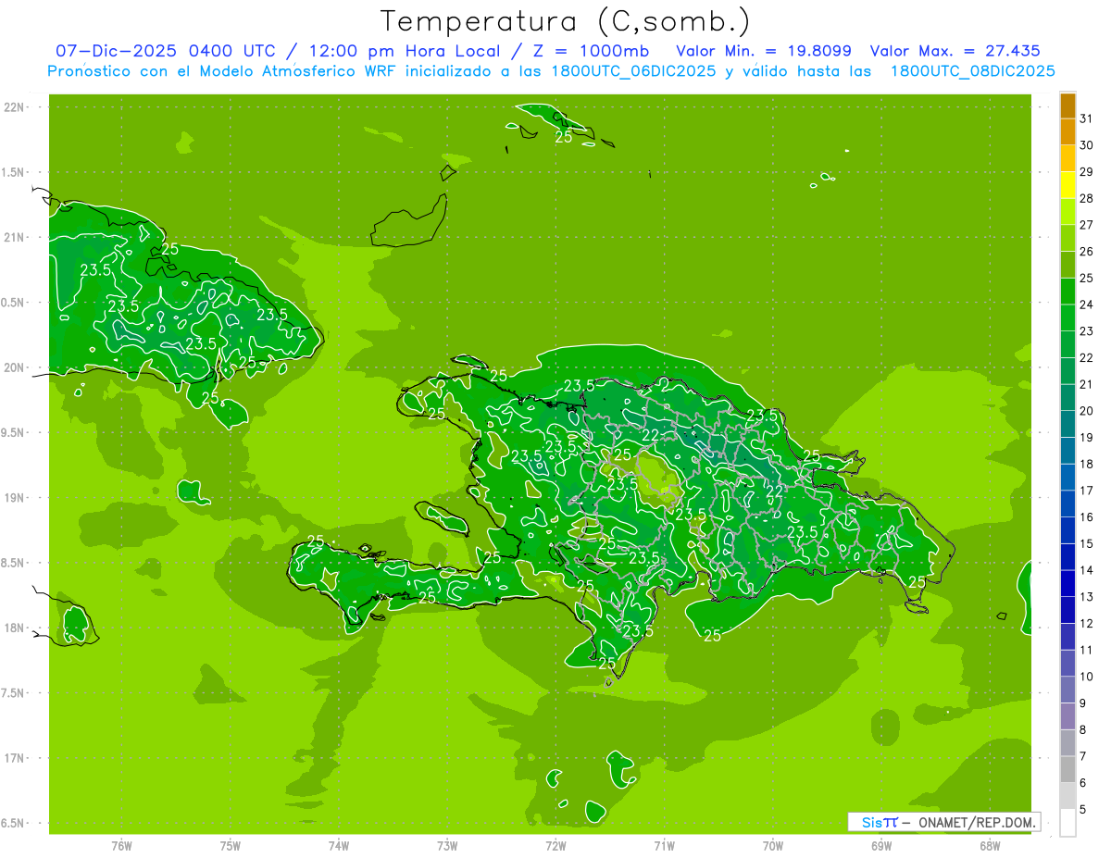The width and height of the screenshot is (1111, 858).
Task: Pick the yellow band between 28 and 29
Action: (x=1067, y=185)
